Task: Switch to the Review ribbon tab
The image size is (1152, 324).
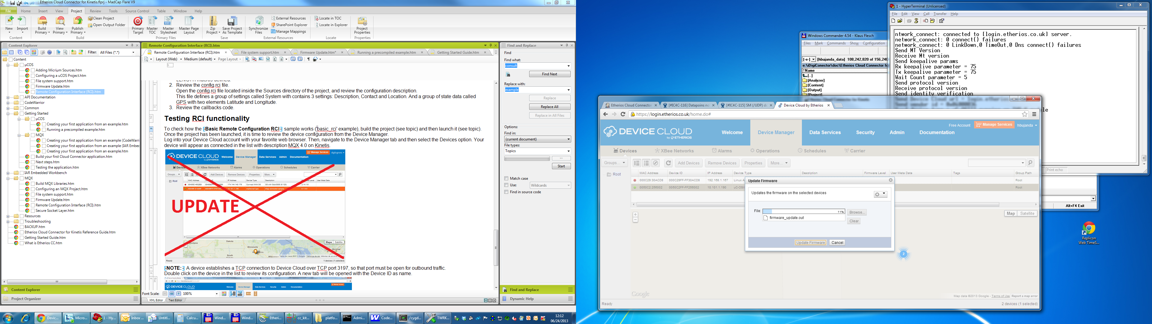Action: (x=95, y=11)
